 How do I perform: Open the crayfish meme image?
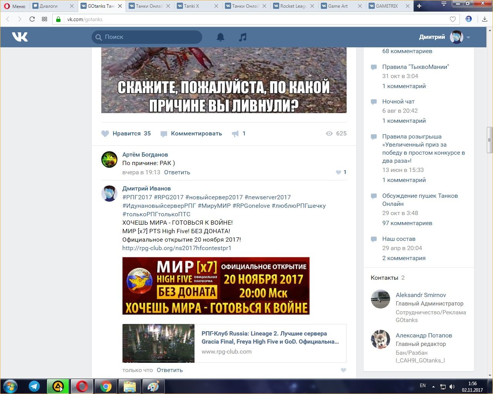click(x=224, y=80)
